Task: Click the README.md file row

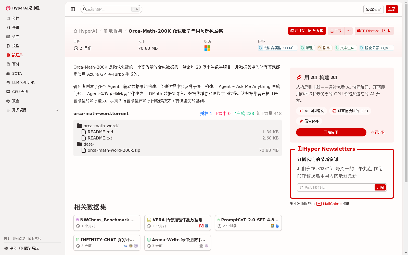Action: (x=177, y=132)
